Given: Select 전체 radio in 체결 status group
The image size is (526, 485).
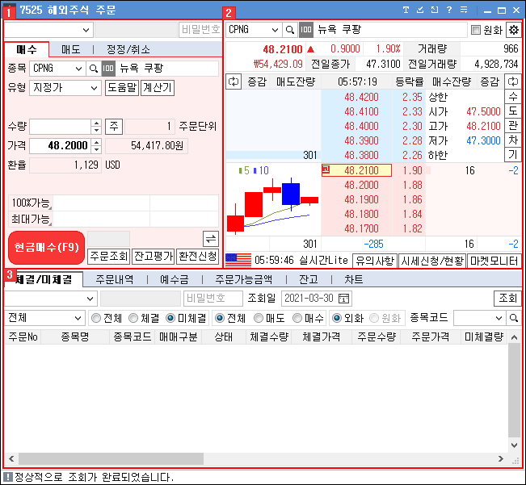Looking at the screenshot, I should (x=96, y=318).
